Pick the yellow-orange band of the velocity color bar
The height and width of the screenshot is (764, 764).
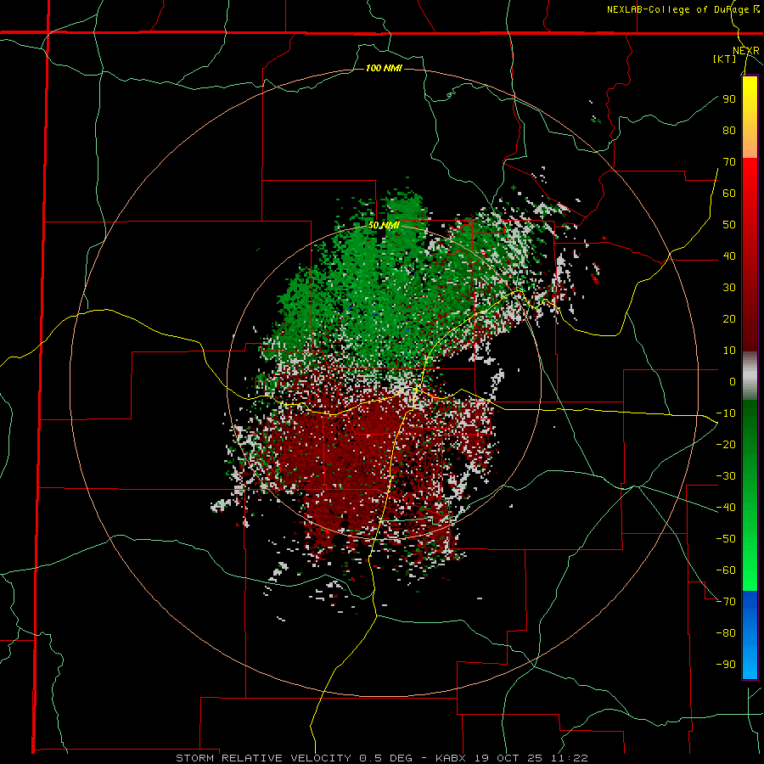tap(750, 117)
